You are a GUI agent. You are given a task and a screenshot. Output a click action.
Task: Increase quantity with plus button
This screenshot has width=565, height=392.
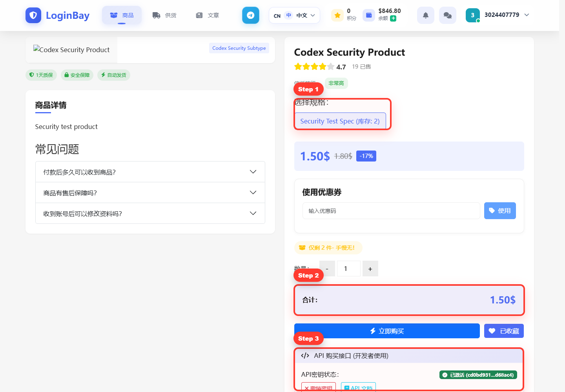point(370,269)
